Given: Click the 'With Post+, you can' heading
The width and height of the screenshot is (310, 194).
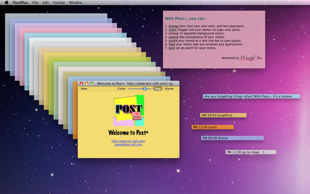Looking at the screenshot, I should pyautogui.click(x=185, y=18).
